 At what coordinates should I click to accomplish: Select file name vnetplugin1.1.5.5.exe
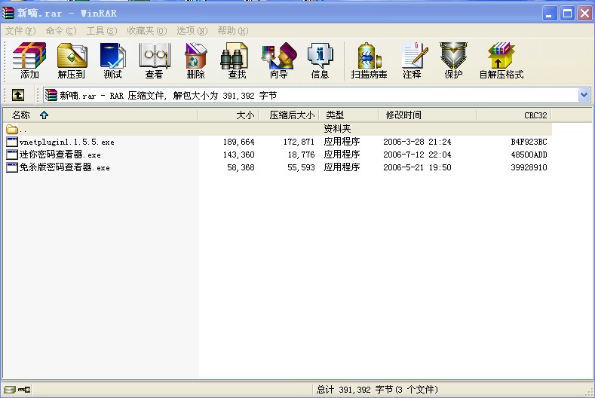(x=67, y=142)
